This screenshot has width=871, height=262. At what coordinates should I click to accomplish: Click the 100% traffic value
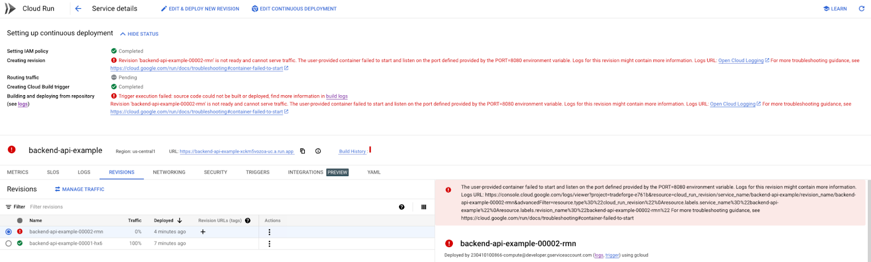point(136,244)
